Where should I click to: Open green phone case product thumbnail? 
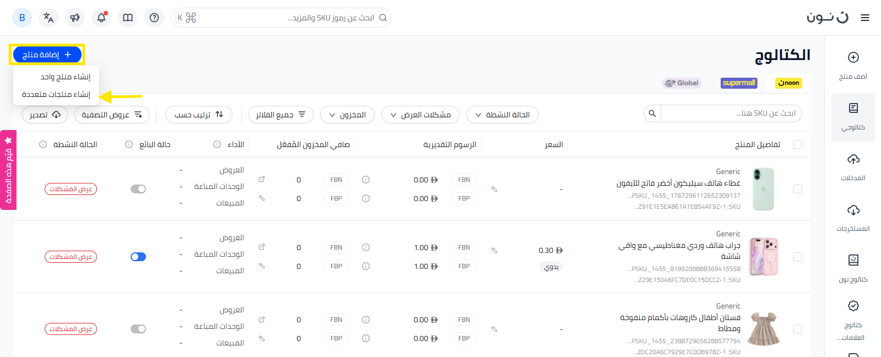(763, 189)
